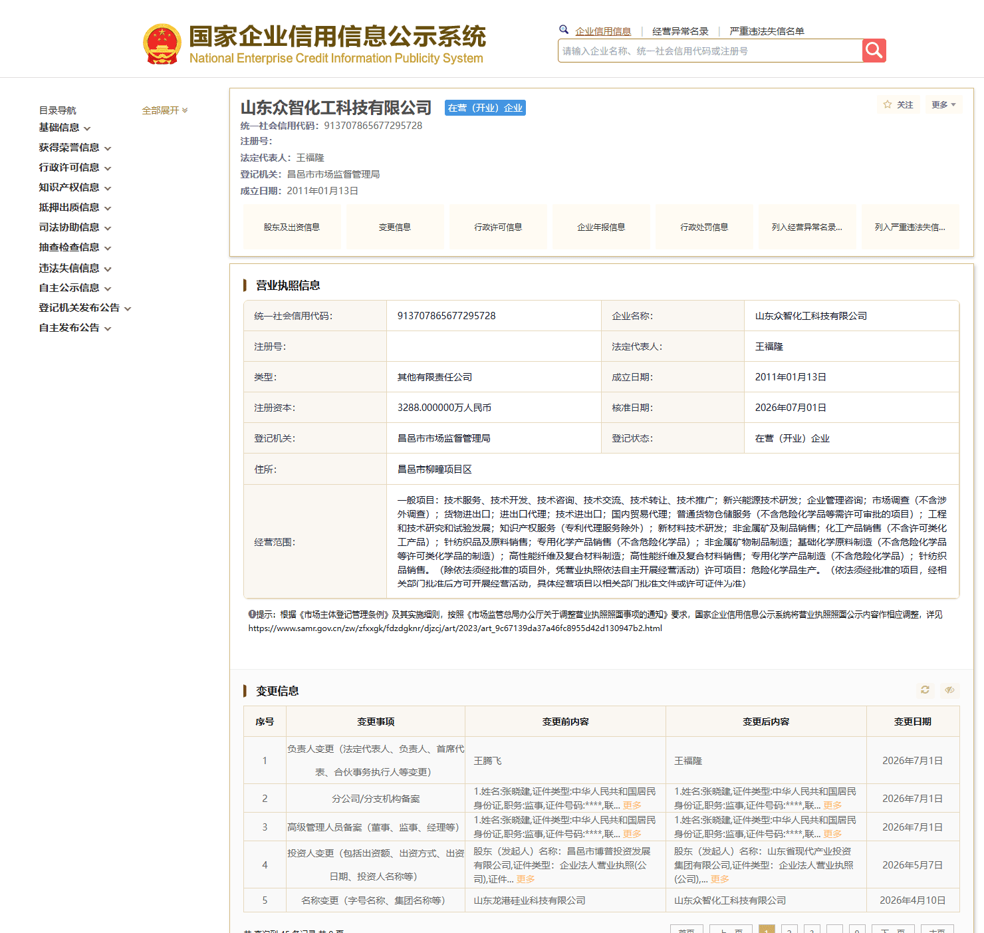Viewport: 984px width, 933px height.
Task: Expand 基础信息 in directory navigation
Action: pyautogui.click(x=64, y=128)
